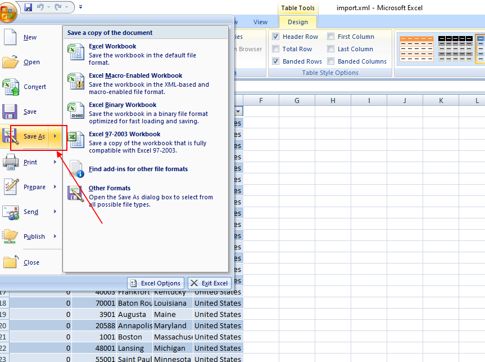Switch to the View ribbon tab

click(x=260, y=22)
